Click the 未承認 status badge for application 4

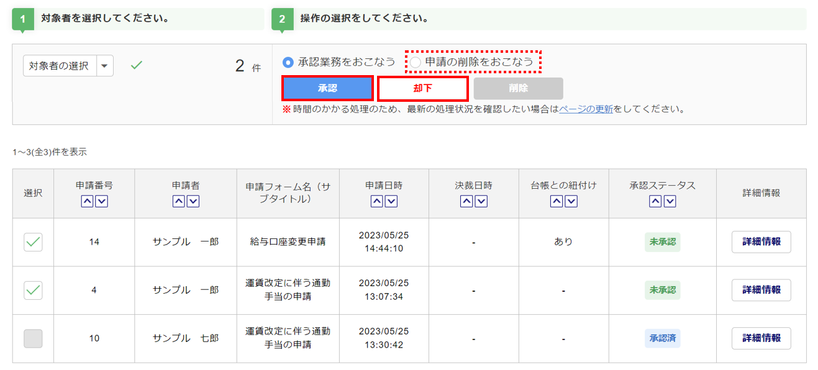(662, 290)
